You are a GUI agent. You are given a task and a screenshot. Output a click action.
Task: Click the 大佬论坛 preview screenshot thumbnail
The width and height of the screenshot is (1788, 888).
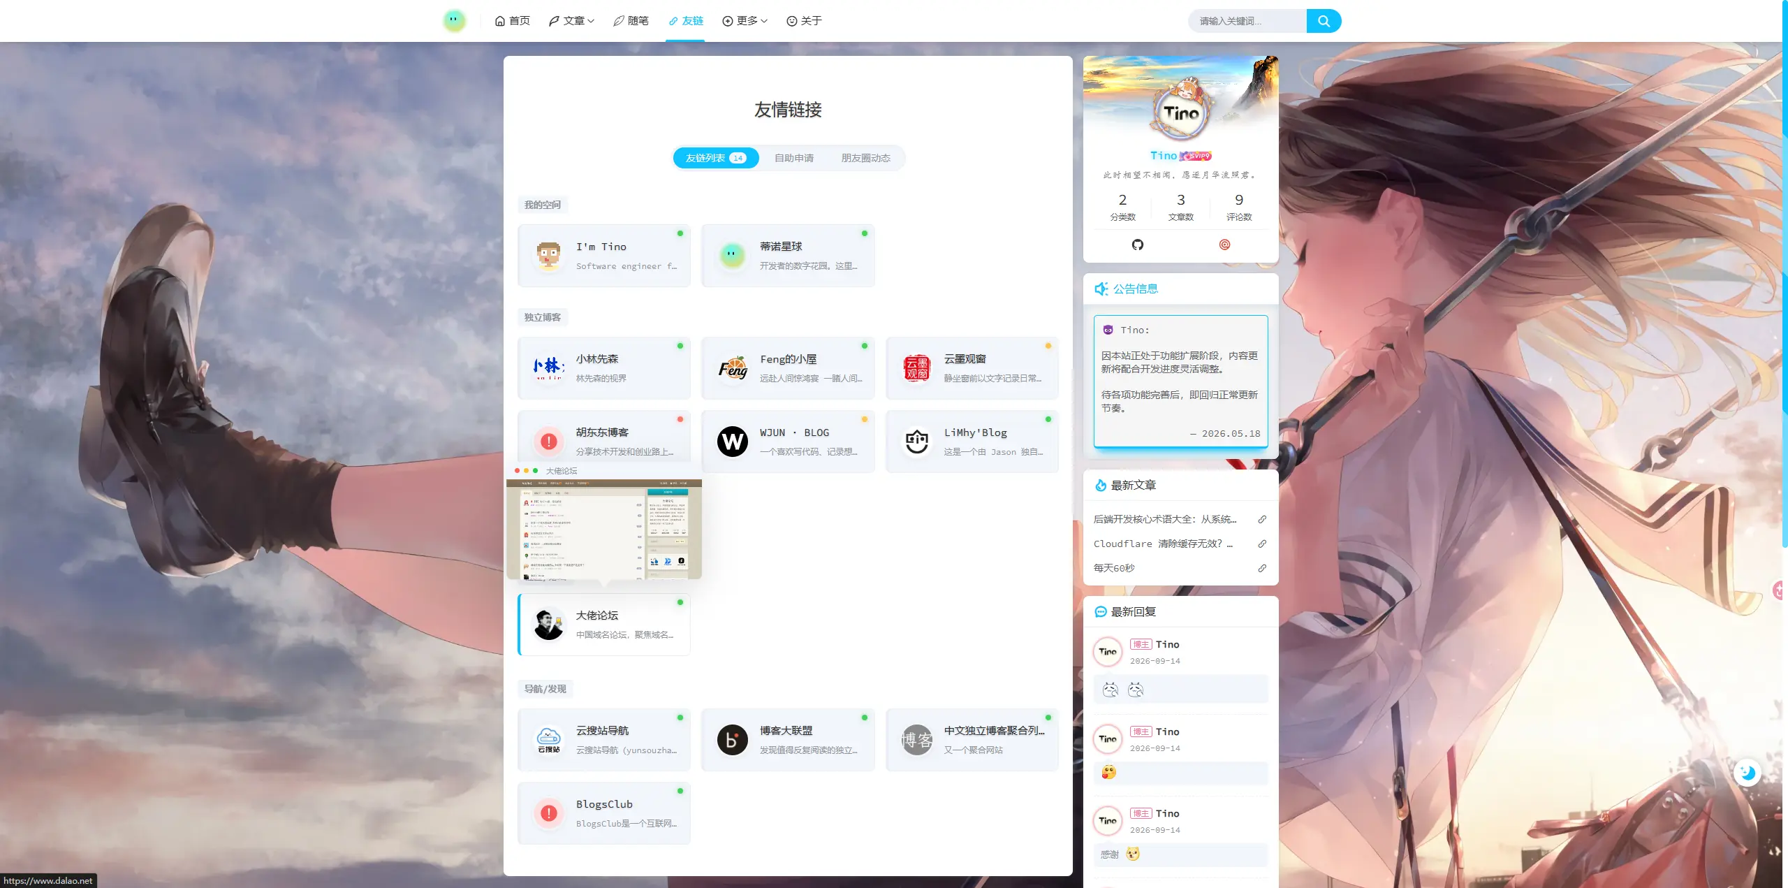[604, 529]
